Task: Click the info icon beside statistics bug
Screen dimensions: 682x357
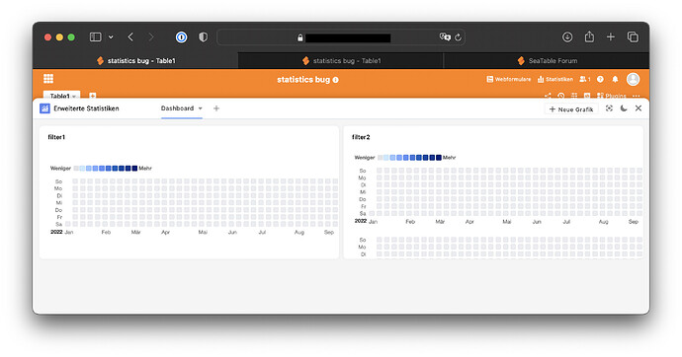Action: click(336, 80)
